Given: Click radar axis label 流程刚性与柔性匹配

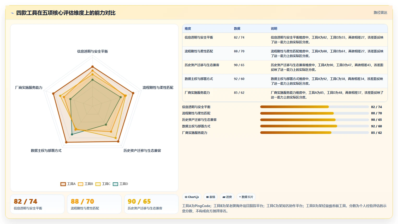Looking at the screenshot, I should 158,88.
